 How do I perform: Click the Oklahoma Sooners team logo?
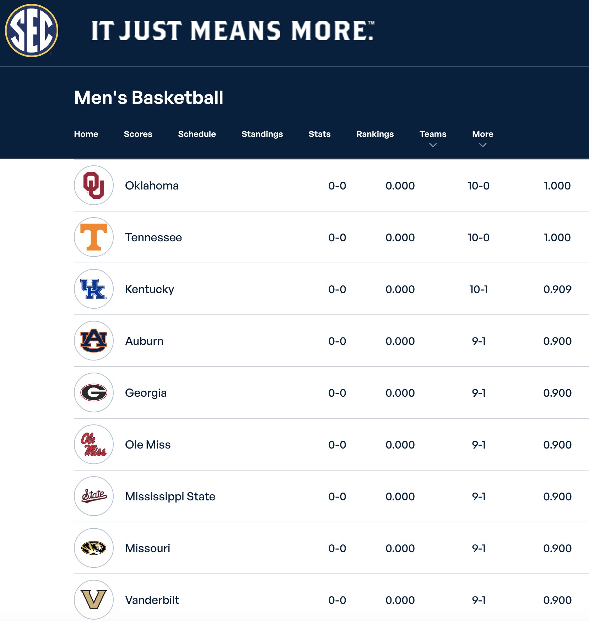94,185
